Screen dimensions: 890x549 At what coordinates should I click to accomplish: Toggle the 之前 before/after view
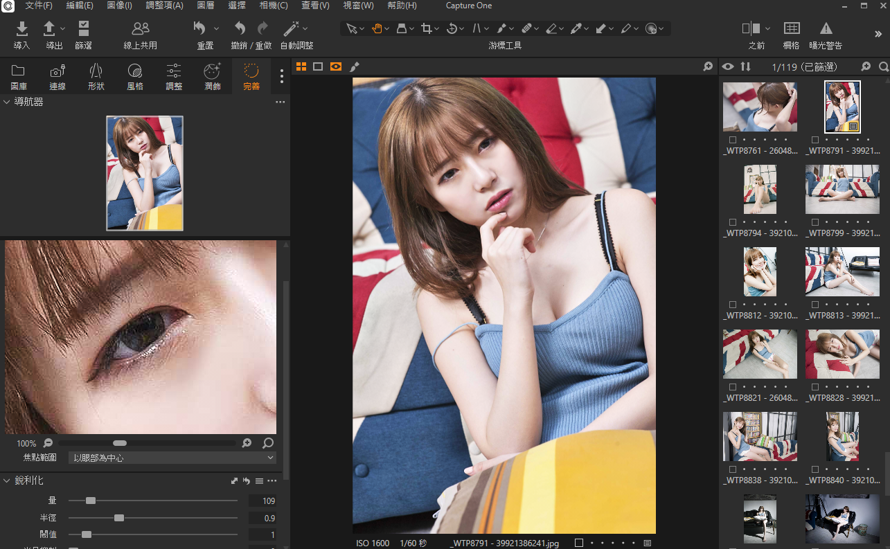tap(751, 28)
